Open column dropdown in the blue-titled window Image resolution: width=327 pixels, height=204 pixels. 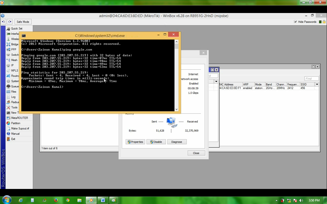tap(216, 82)
